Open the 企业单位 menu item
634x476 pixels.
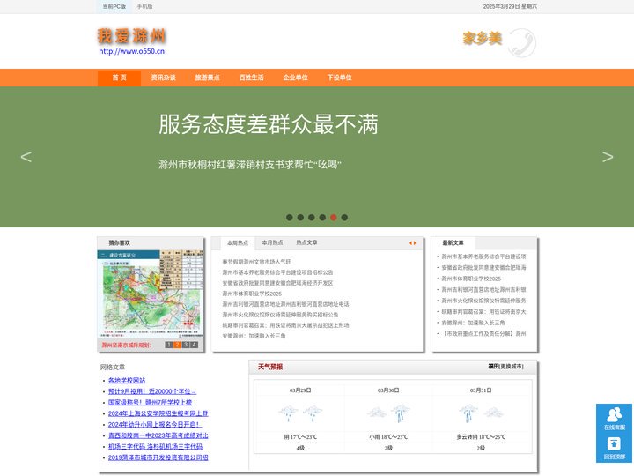click(296, 78)
